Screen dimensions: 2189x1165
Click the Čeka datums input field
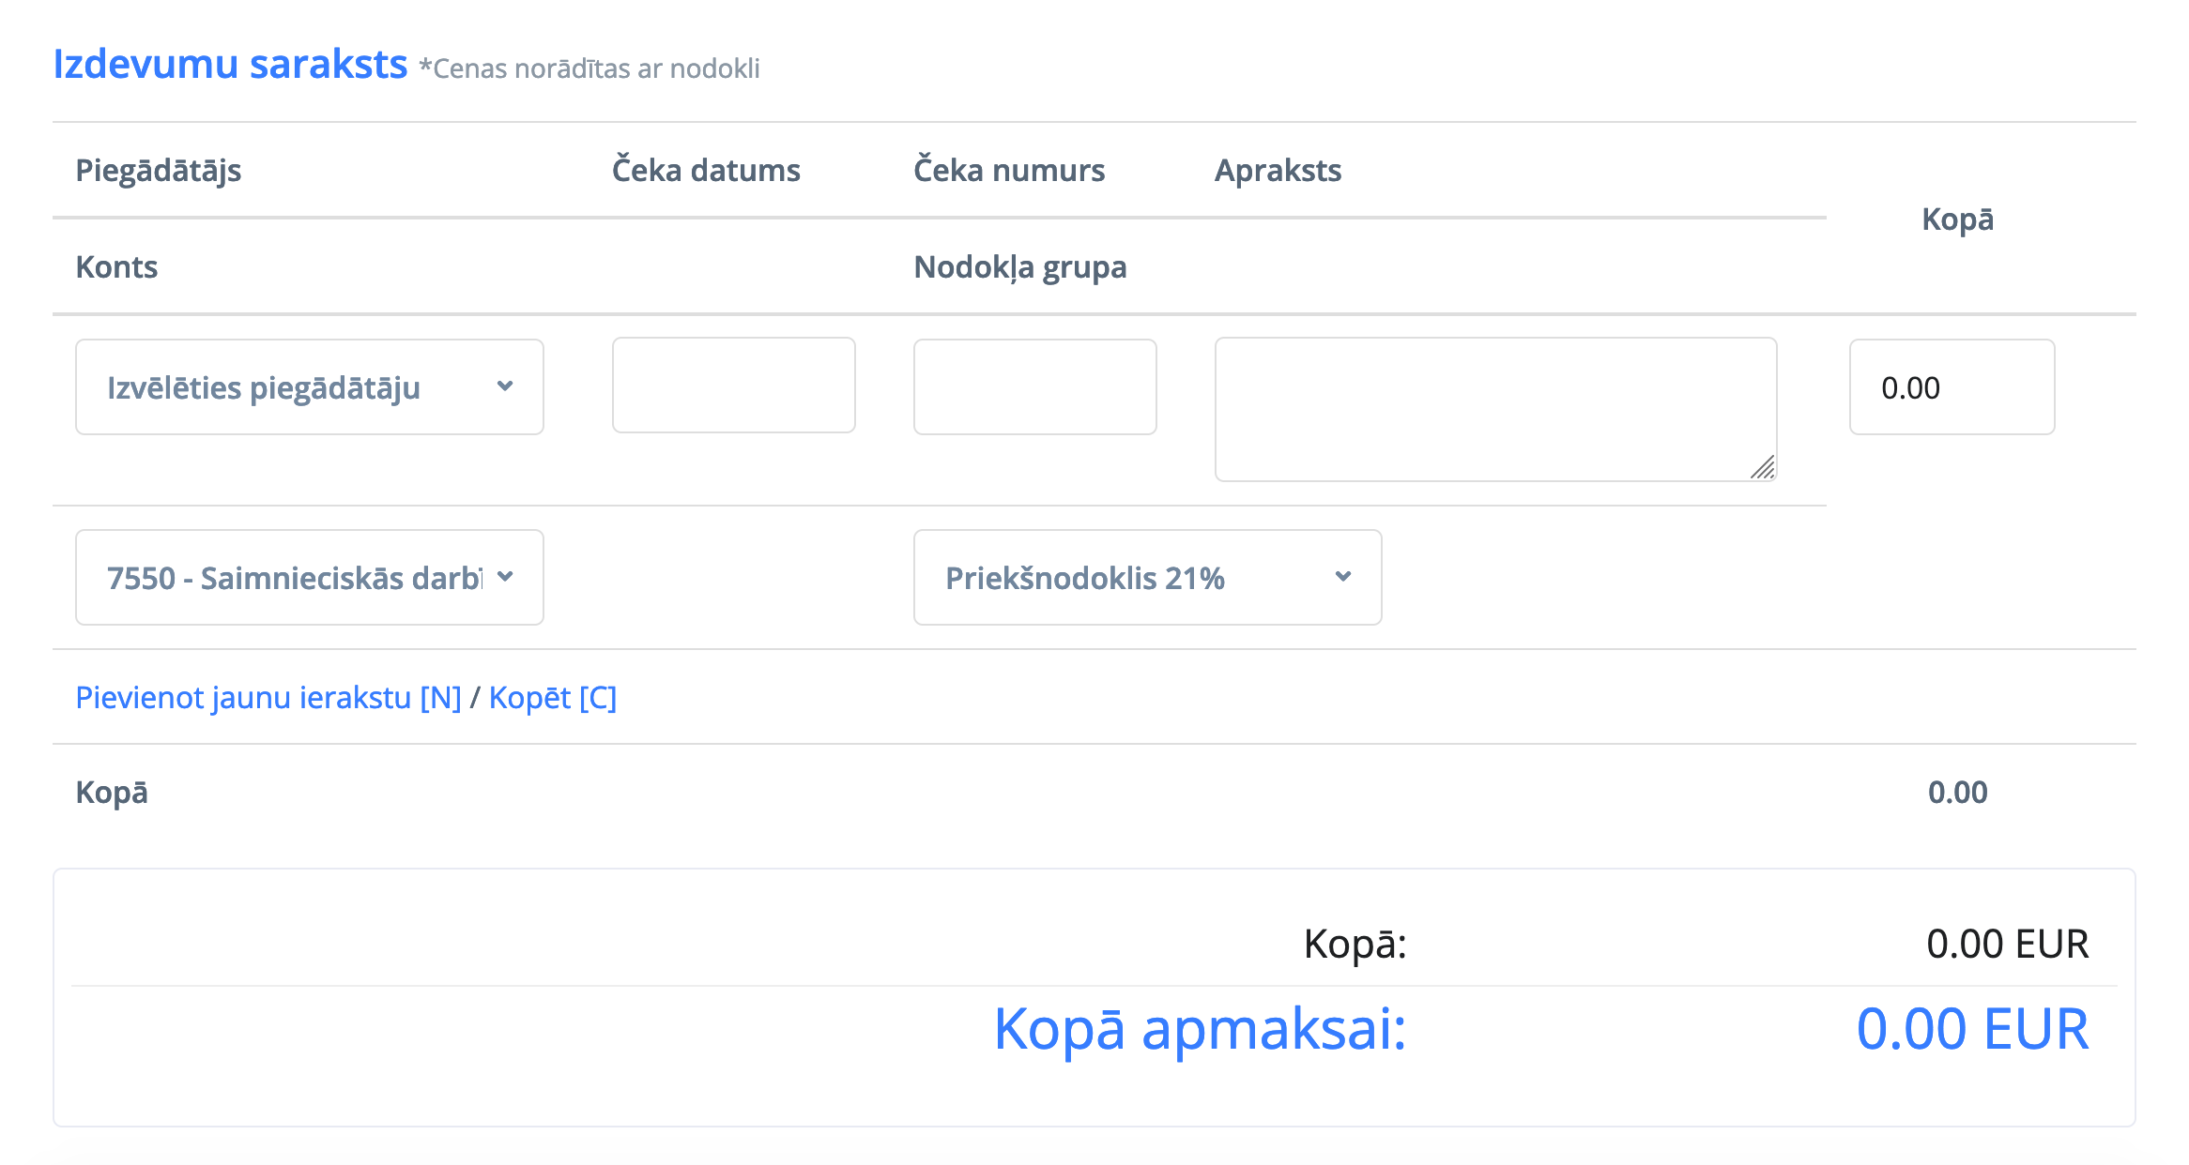coord(733,386)
